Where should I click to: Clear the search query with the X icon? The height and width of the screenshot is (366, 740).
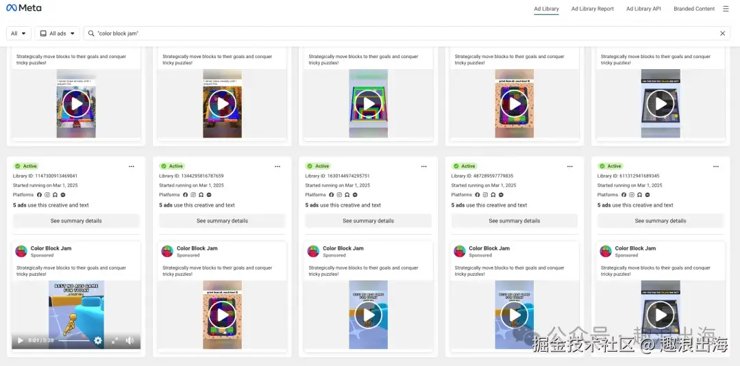point(723,34)
